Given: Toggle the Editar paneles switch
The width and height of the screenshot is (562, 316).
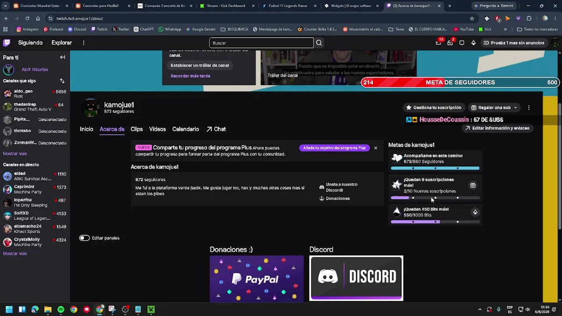Looking at the screenshot, I should [x=84, y=238].
